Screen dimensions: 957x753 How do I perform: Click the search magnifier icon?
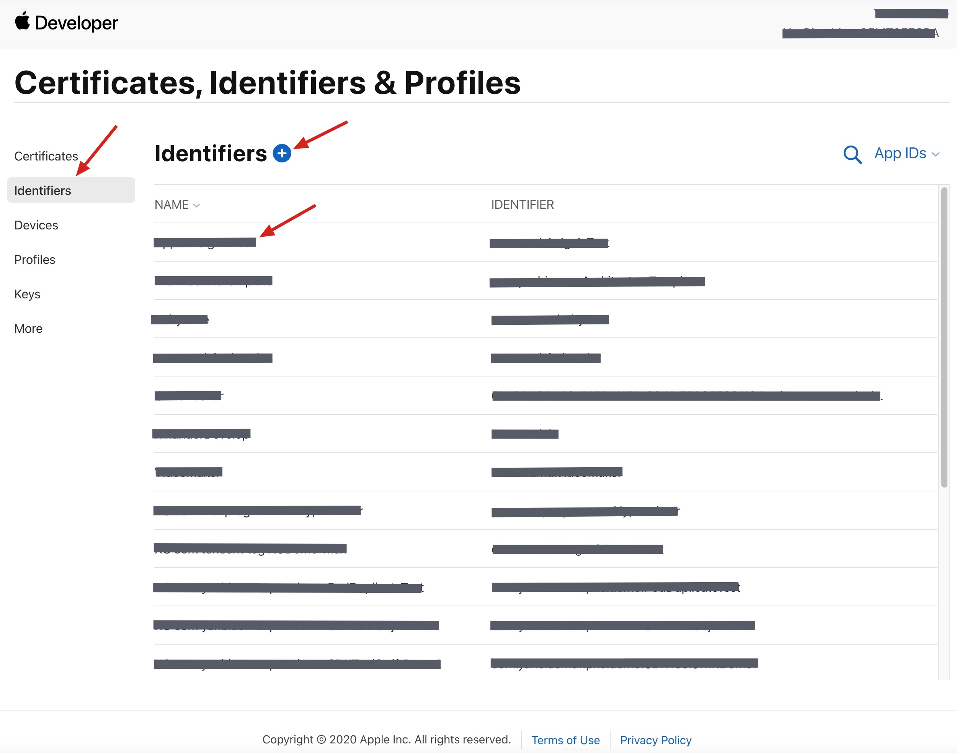pyautogui.click(x=852, y=154)
